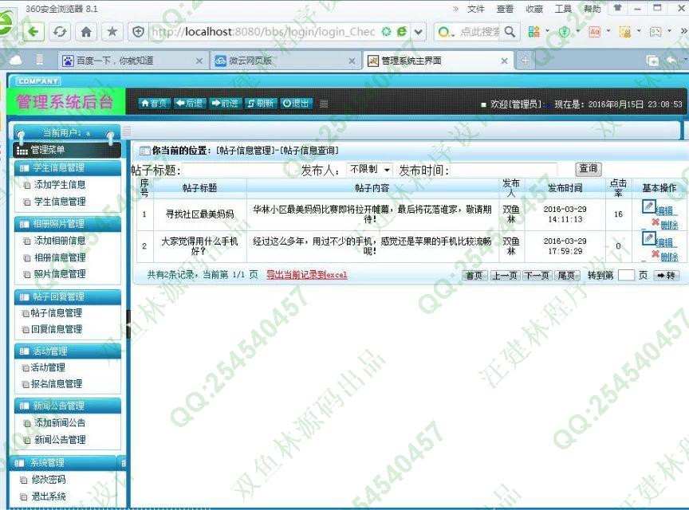
Task: Open the 帮助 browser menu
Action: coord(592,9)
